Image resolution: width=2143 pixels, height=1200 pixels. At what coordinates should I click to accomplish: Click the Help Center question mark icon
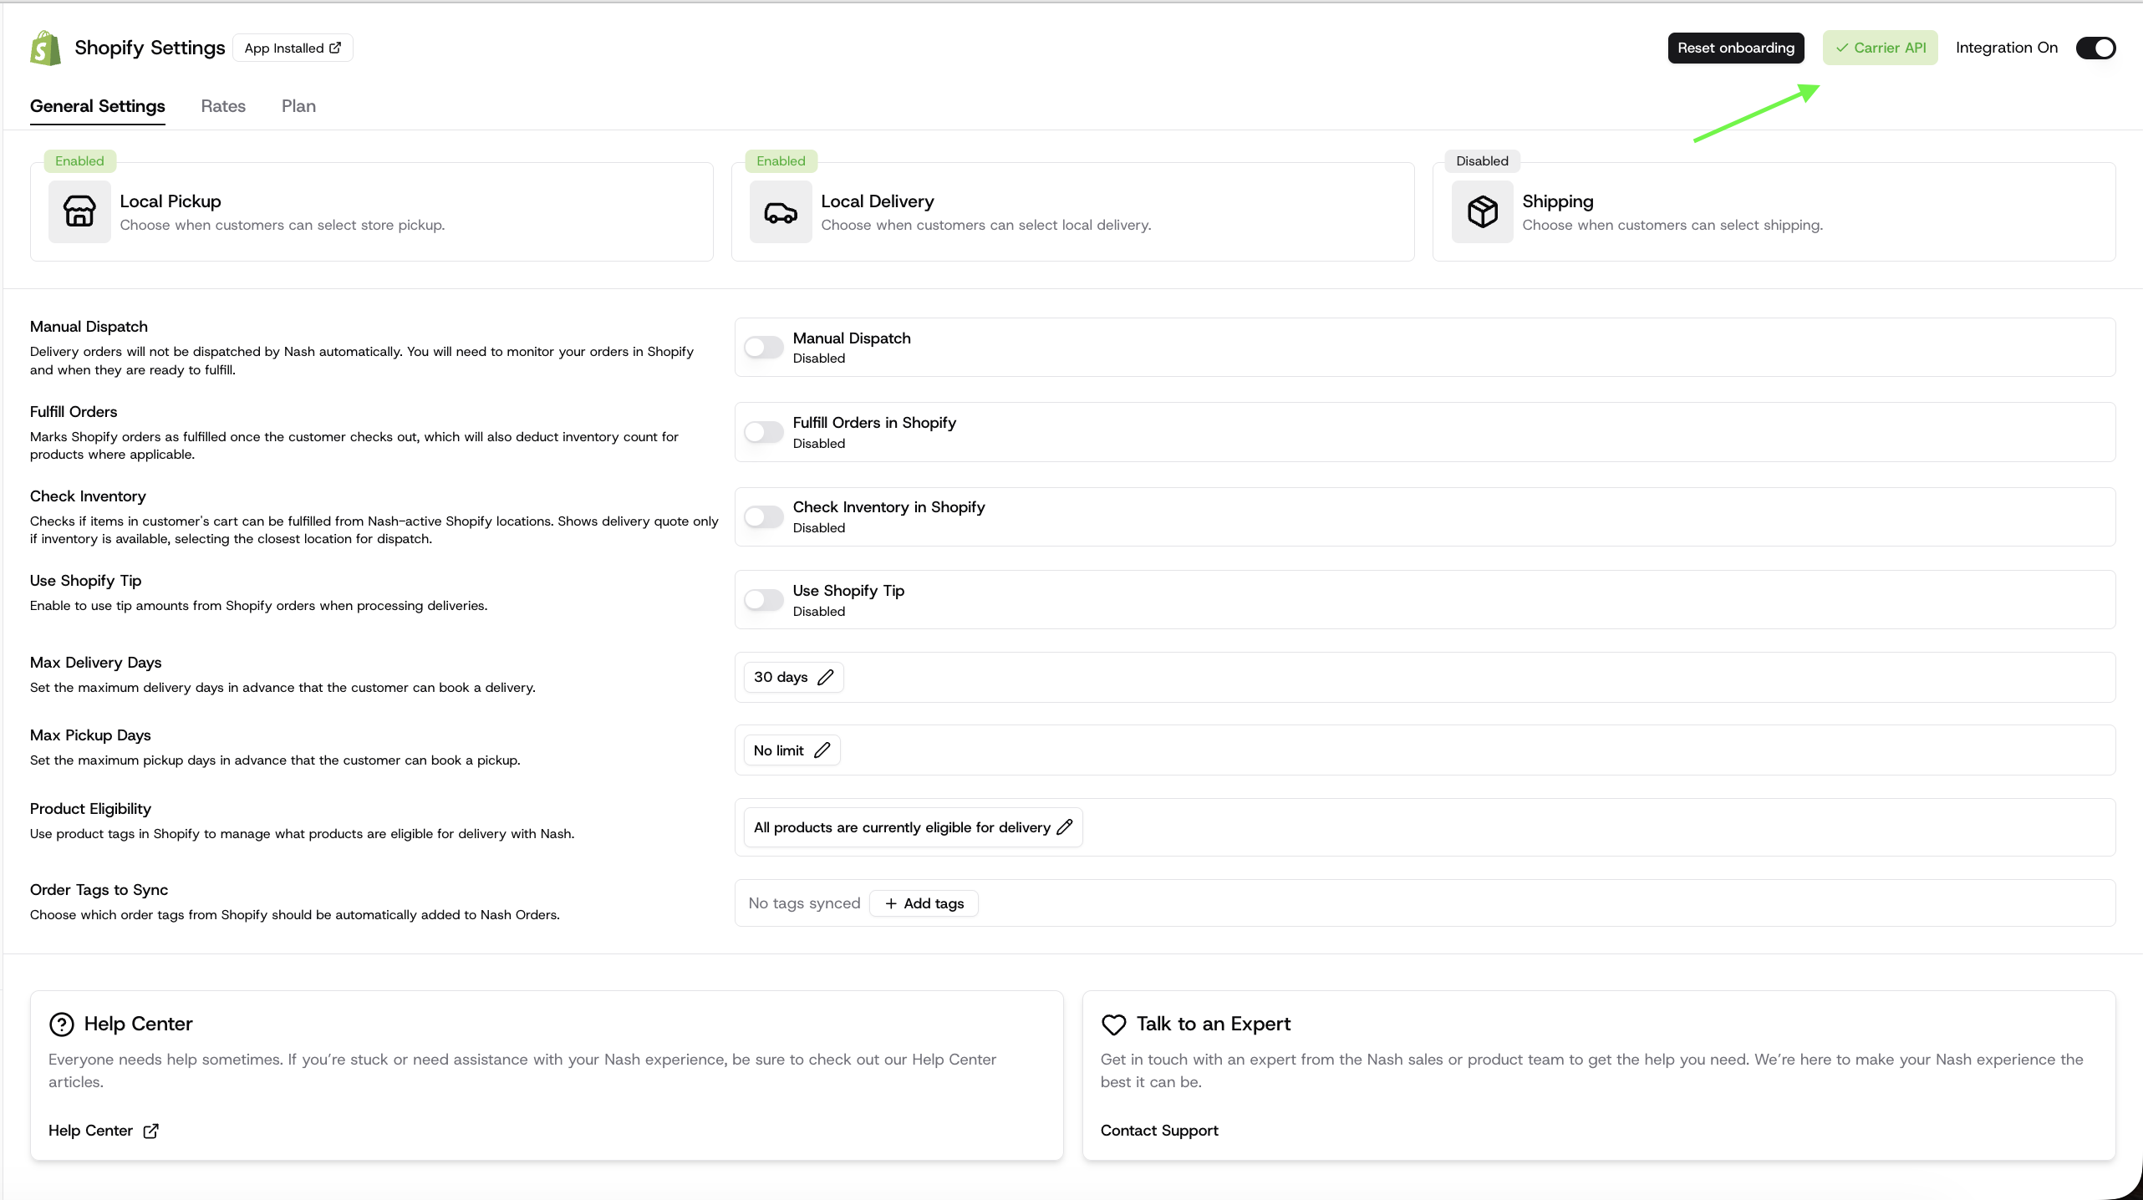click(61, 1024)
